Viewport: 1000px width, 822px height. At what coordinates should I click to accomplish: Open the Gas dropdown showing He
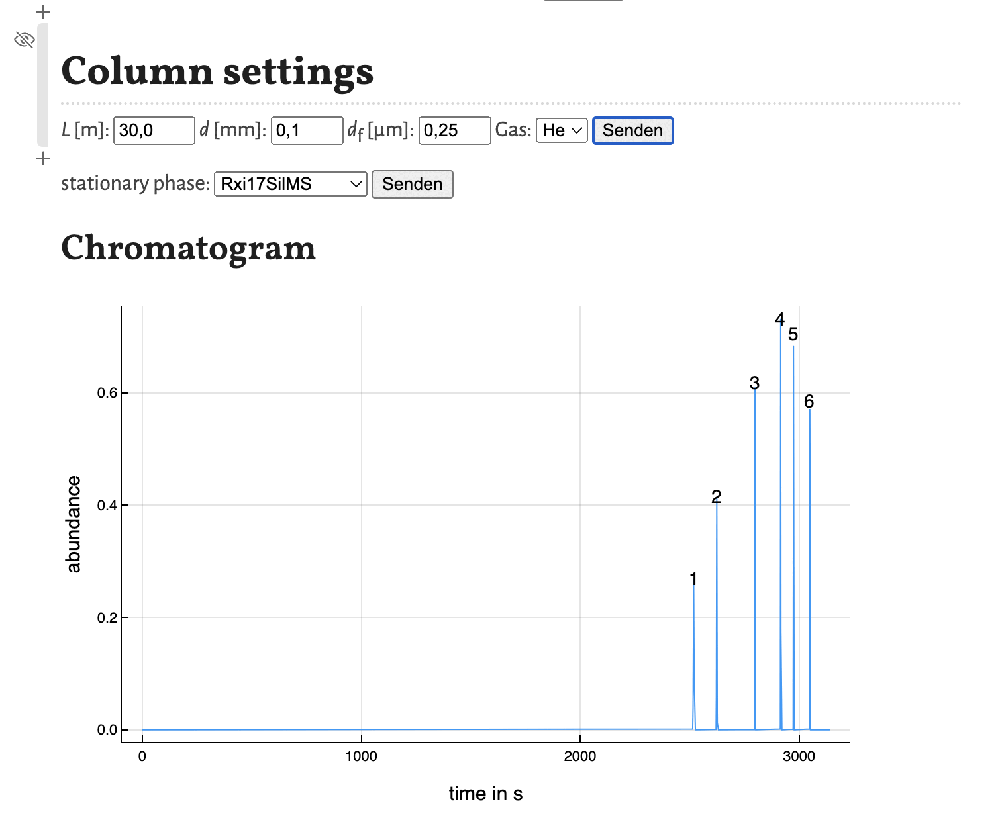point(562,130)
